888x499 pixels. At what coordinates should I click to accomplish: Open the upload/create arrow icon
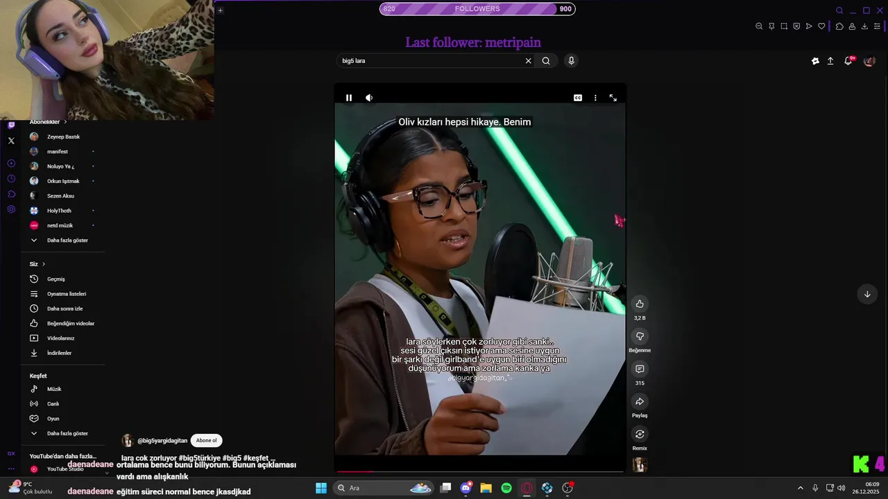[x=830, y=61]
